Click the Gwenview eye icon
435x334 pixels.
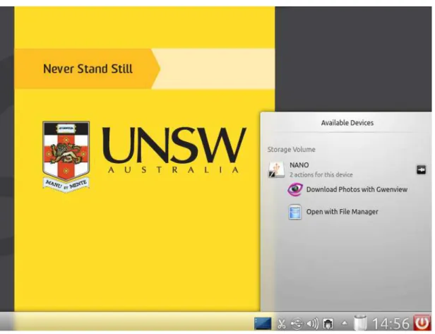(x=295, y=189)
